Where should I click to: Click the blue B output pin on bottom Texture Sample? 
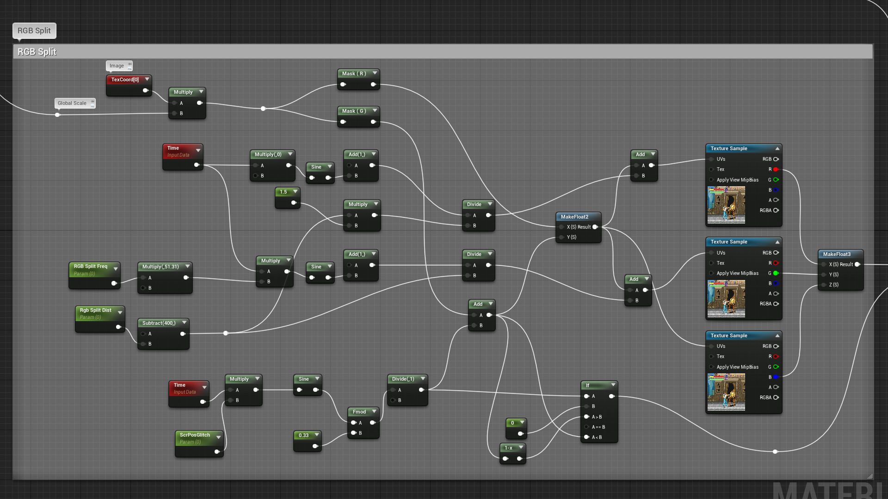(x=776, y=377)
